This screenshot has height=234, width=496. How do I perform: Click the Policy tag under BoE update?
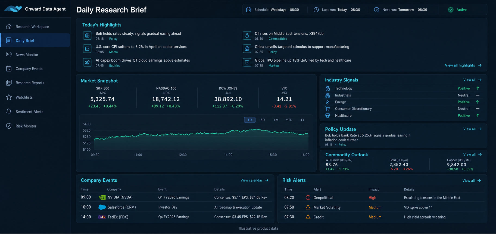coord(342,145)
